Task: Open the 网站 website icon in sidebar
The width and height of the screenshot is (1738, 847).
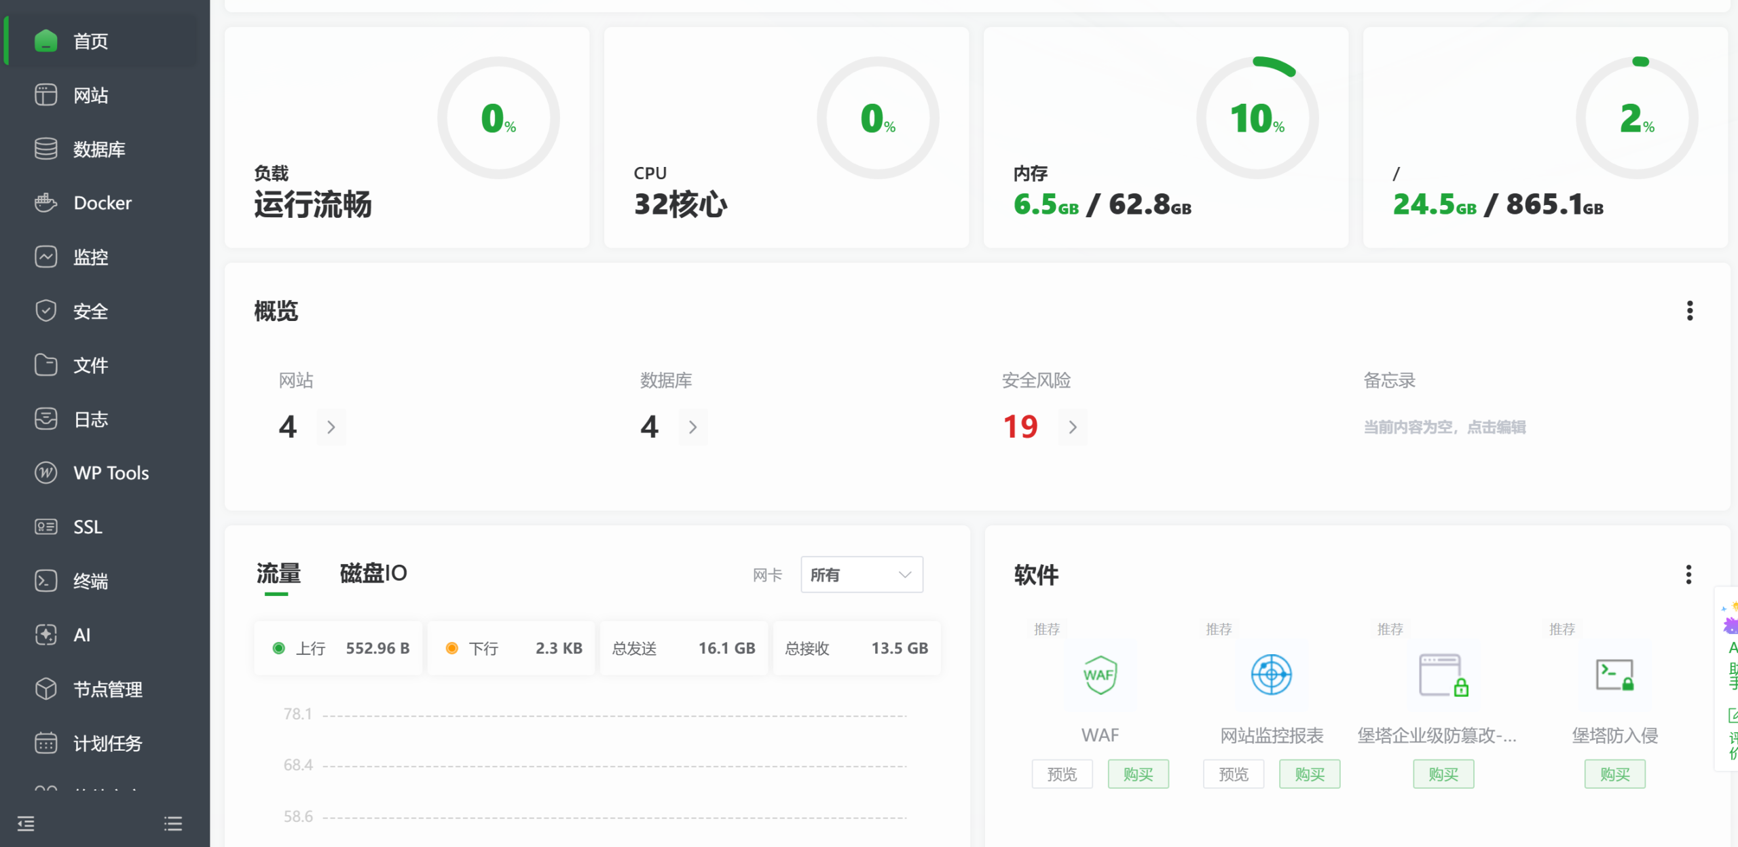Action: tap(45, 95)
